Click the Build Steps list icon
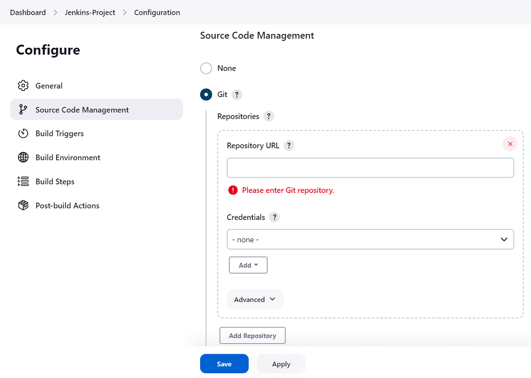 (x=23, y=181)
